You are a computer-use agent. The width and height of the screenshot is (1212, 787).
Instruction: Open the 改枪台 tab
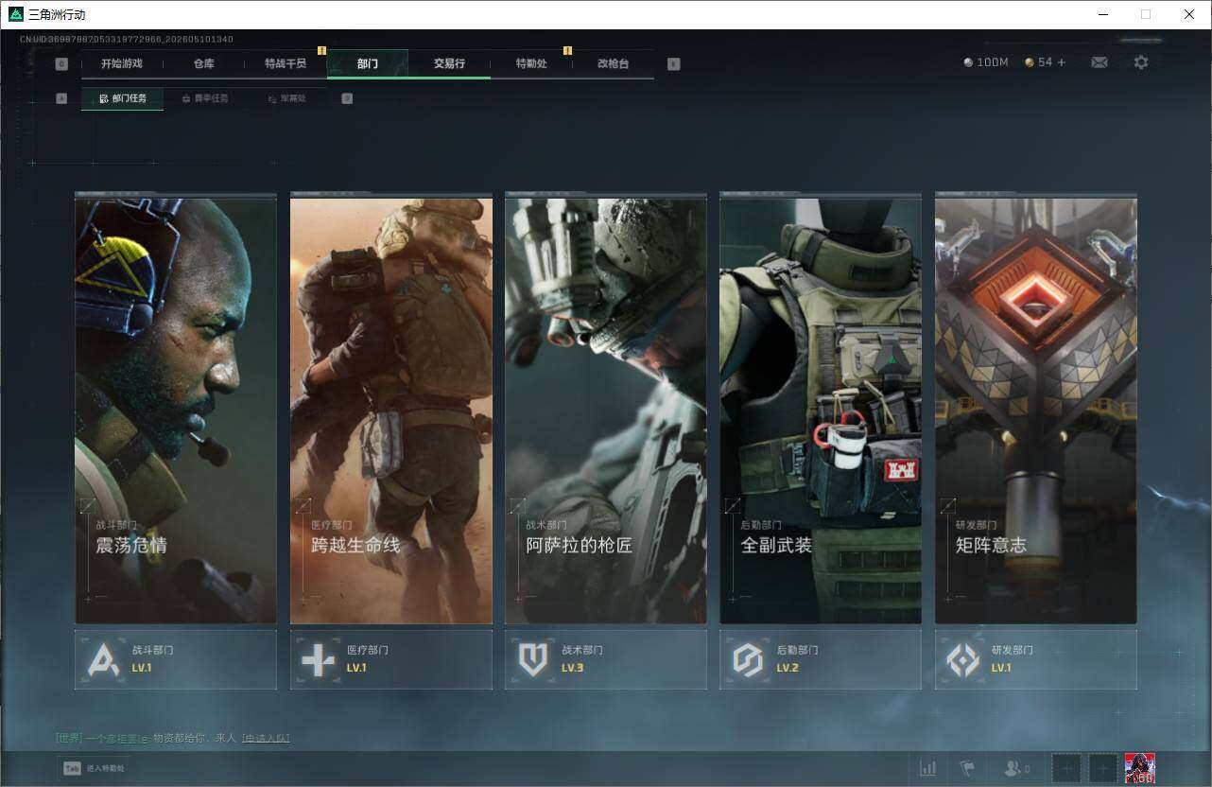pyautogui.click(x=613, y=63)
